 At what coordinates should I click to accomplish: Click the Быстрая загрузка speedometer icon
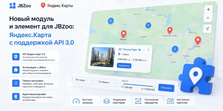pos(76,101)
